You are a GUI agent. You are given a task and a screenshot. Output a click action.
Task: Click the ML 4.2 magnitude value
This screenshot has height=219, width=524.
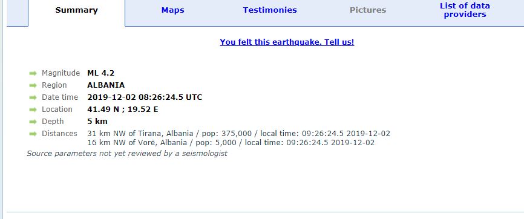coord(100,73)
